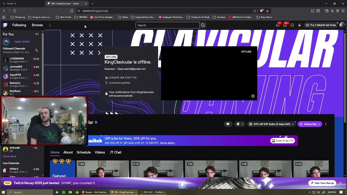Screen dimensions: 347x195
Task: Open the Brave Rewards triangle icon
Action: 267,11
